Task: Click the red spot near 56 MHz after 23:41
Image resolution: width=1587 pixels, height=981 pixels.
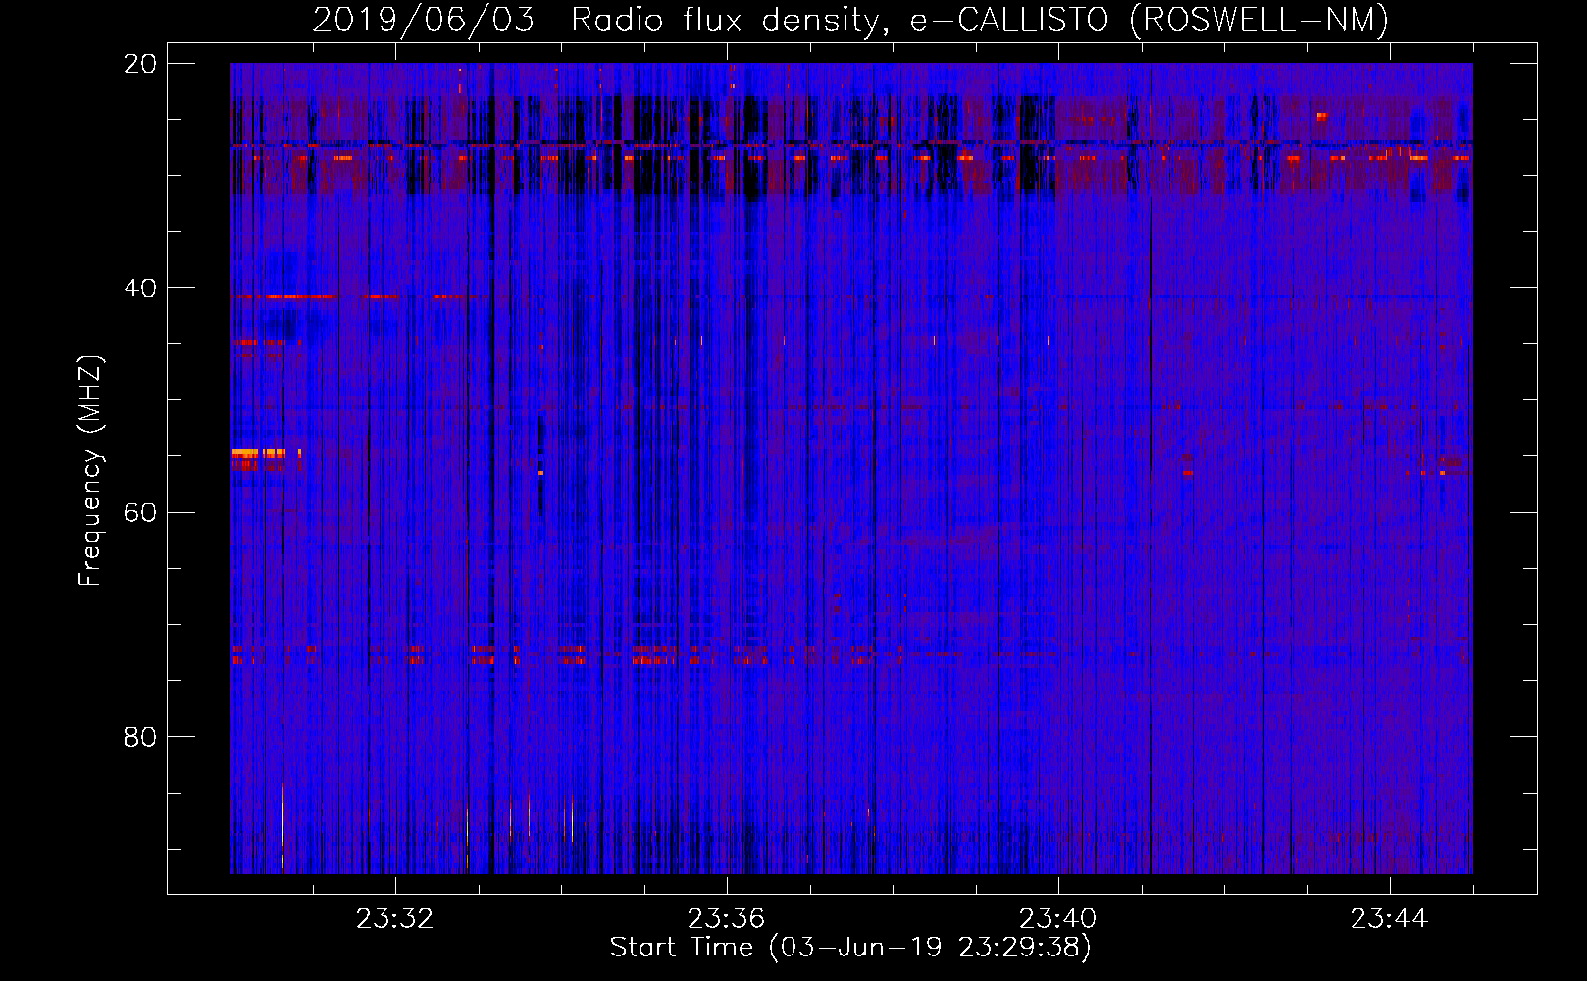Action: (x=1187, y=472)
